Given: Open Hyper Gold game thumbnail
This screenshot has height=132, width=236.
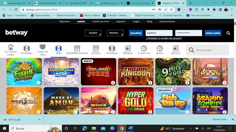Looking at the screenshot, I should [x=136, y=101].
